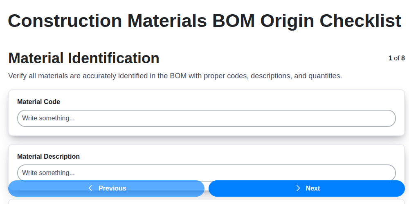This screenshot has width=409, height=204.
Task: Click the word 'Next' on the blue button
Action: [x=313, y=188]
